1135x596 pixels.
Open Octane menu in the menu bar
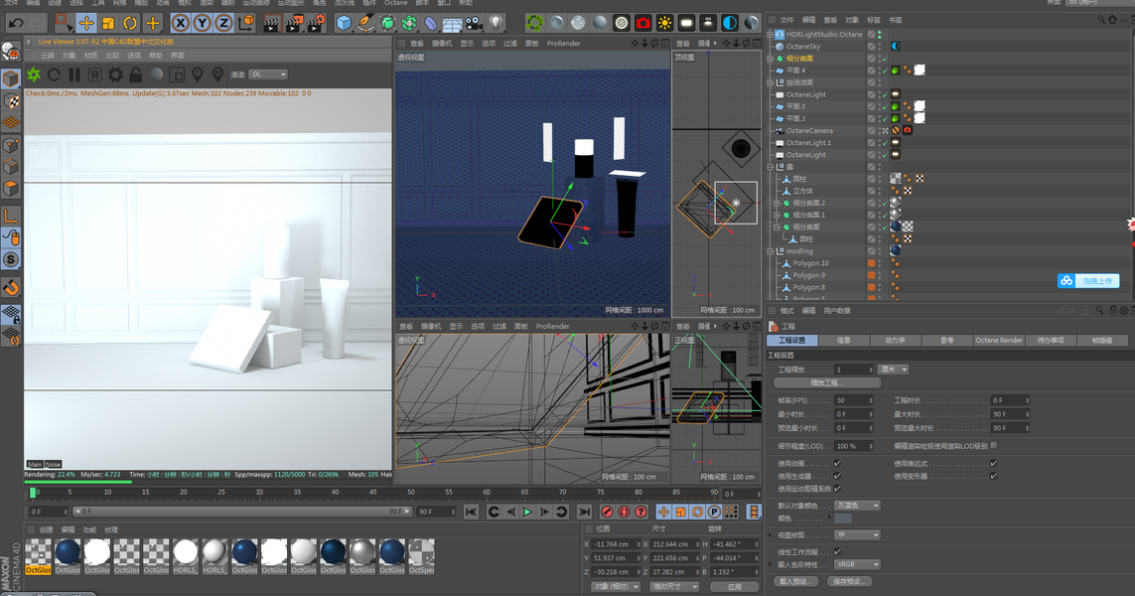(395, 3)
